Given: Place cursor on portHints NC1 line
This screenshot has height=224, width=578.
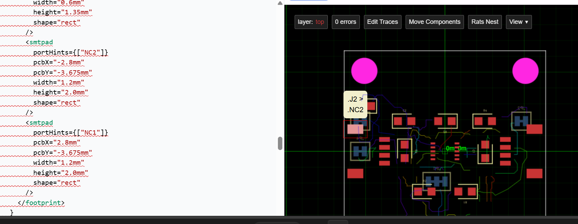Looking at the screenshot, I should pyautogui.click(x=71, y=133).
